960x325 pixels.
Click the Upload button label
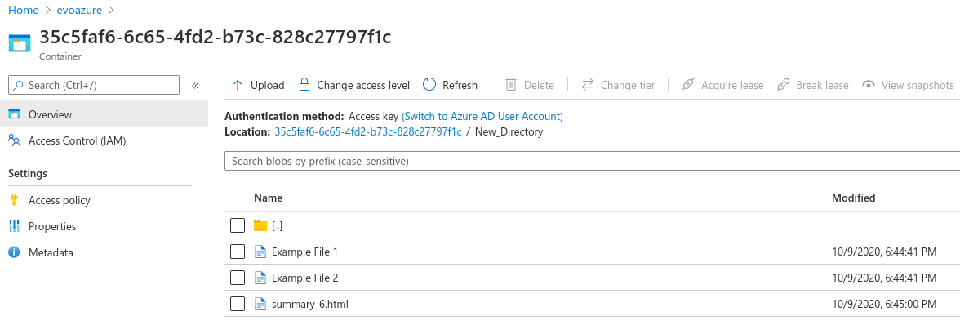click(268, 85)
